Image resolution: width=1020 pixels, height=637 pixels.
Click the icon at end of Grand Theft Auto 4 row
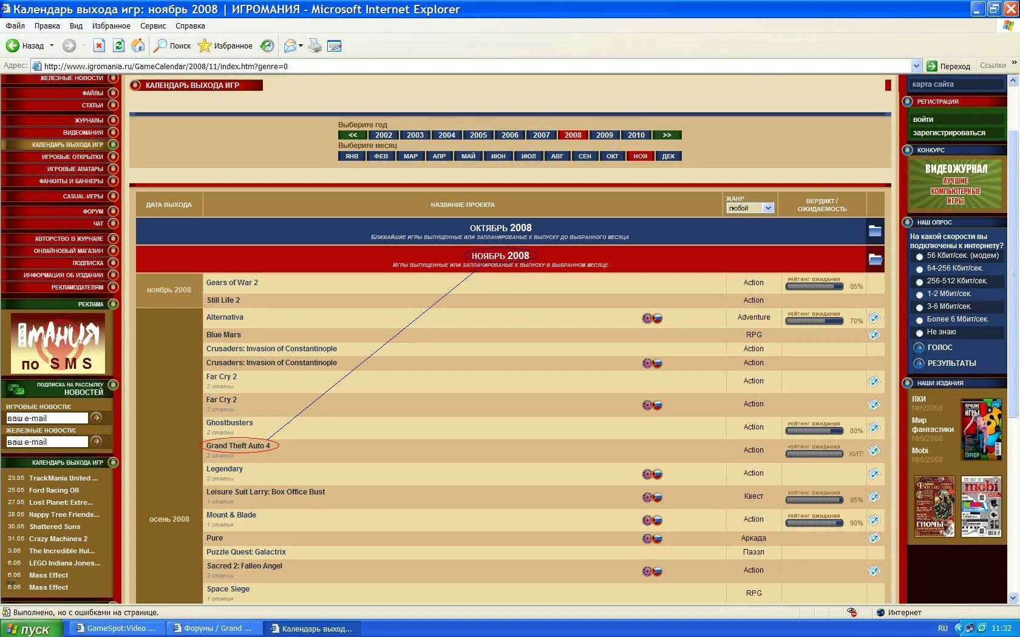874,451
